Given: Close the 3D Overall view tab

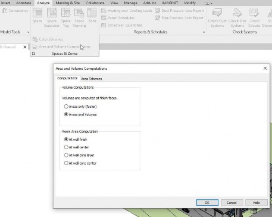Looking at the screenshot, I should (25, 47).
